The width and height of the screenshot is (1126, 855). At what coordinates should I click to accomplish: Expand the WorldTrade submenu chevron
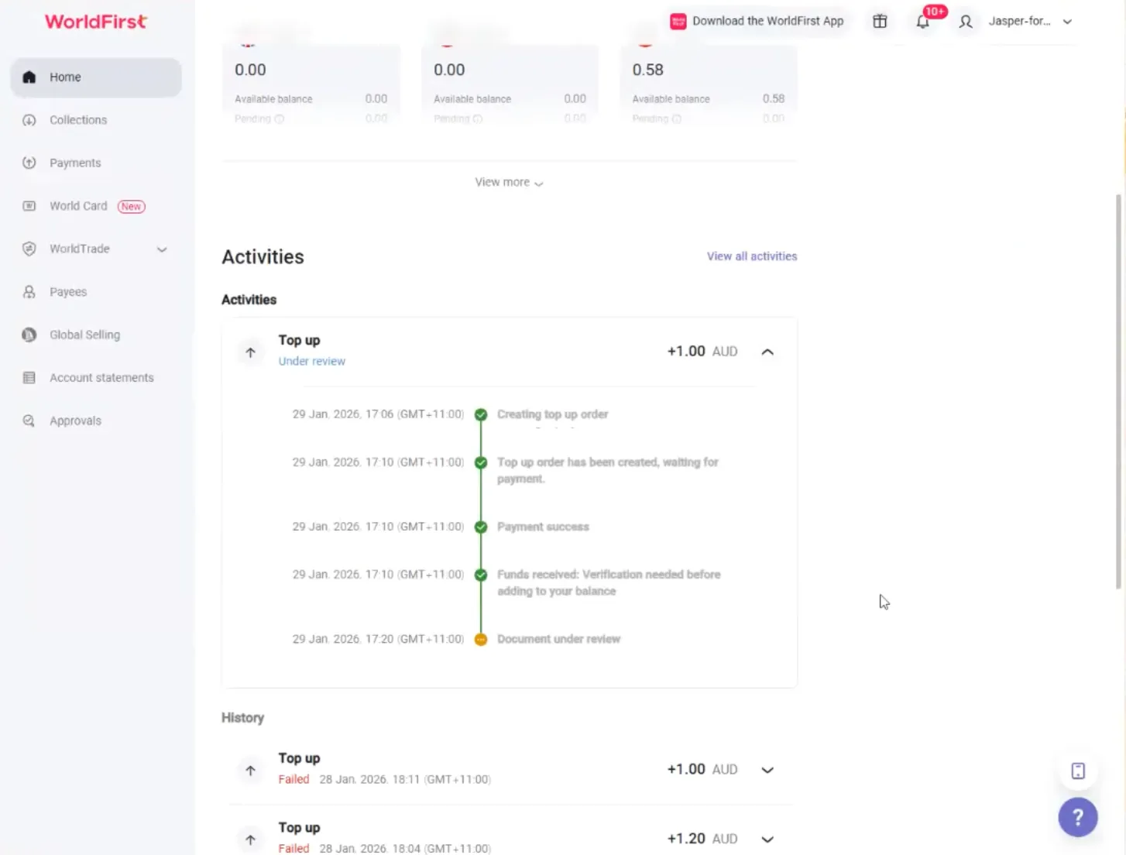162,249
